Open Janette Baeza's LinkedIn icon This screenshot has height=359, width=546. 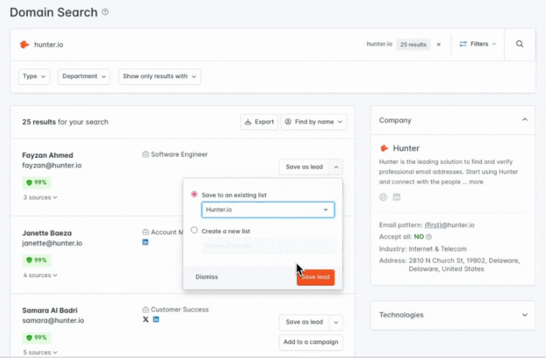click(x=146, y=242)
